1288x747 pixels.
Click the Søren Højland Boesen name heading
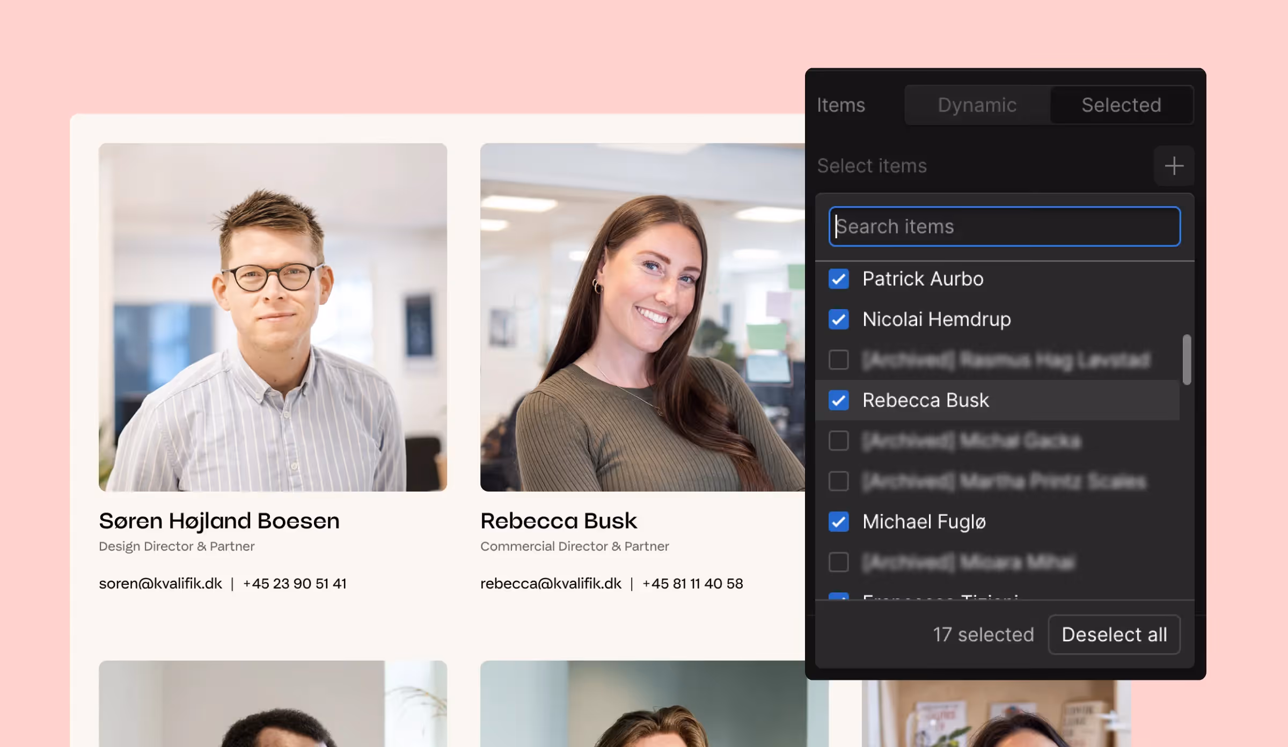219,521
